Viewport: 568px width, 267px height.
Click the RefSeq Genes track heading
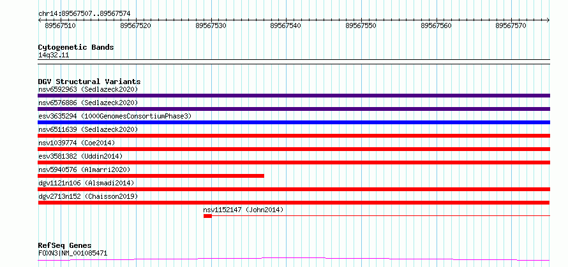pyautogui.click(x=65, y=246)
